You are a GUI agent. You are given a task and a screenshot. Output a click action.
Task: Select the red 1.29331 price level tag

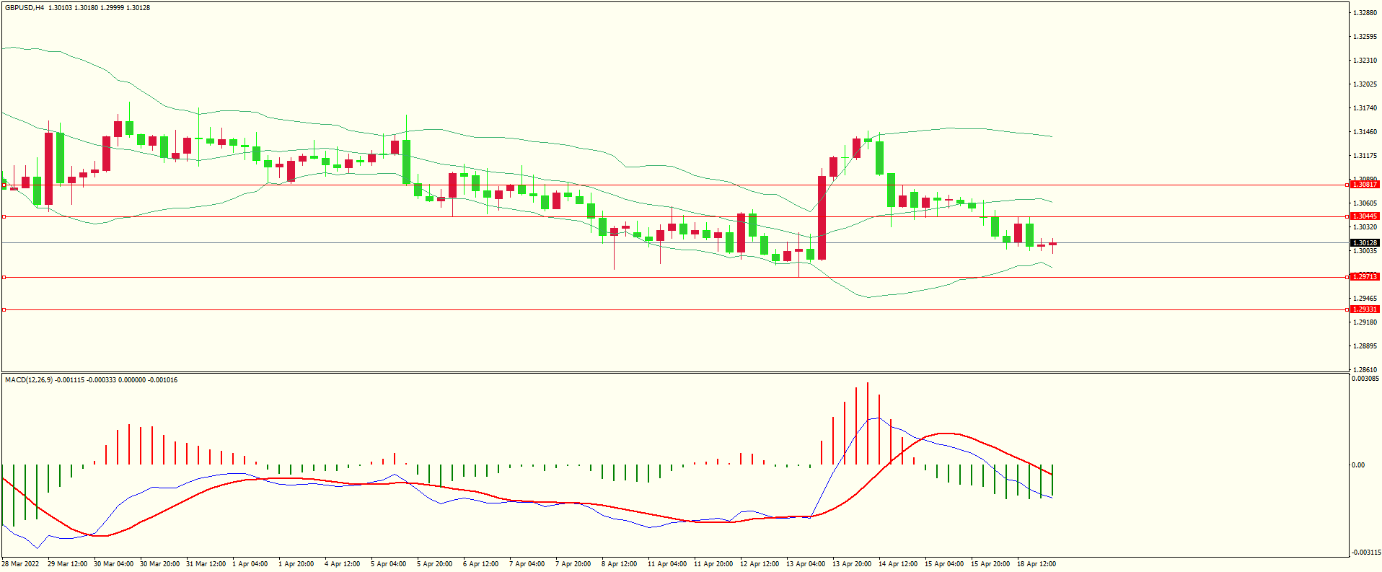(1365, 309)
